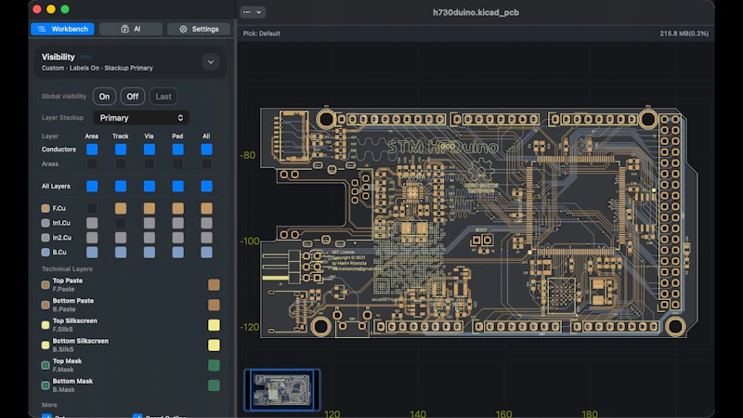Viewport: 743px width, 418px height.
Task: Hide B.Cu tracks
Action: click(x=121, y=252)
